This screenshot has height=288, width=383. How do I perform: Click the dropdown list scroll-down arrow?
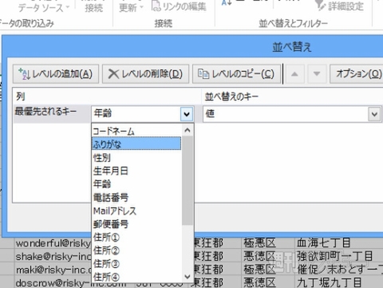[188, 277]
